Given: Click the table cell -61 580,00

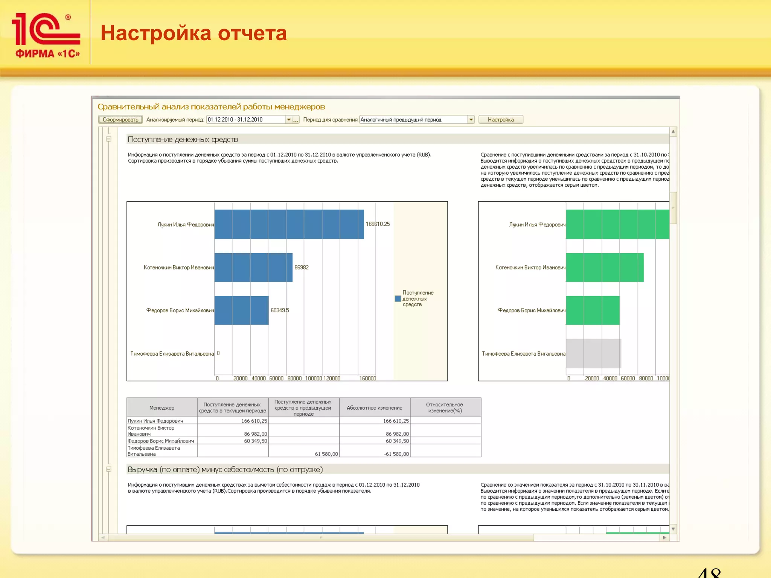Looking at the screenshot, I should click(375, 451).
